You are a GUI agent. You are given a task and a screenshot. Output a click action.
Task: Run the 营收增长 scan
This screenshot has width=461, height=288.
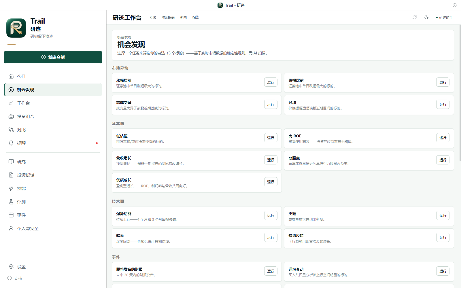(x=271, y=160)
